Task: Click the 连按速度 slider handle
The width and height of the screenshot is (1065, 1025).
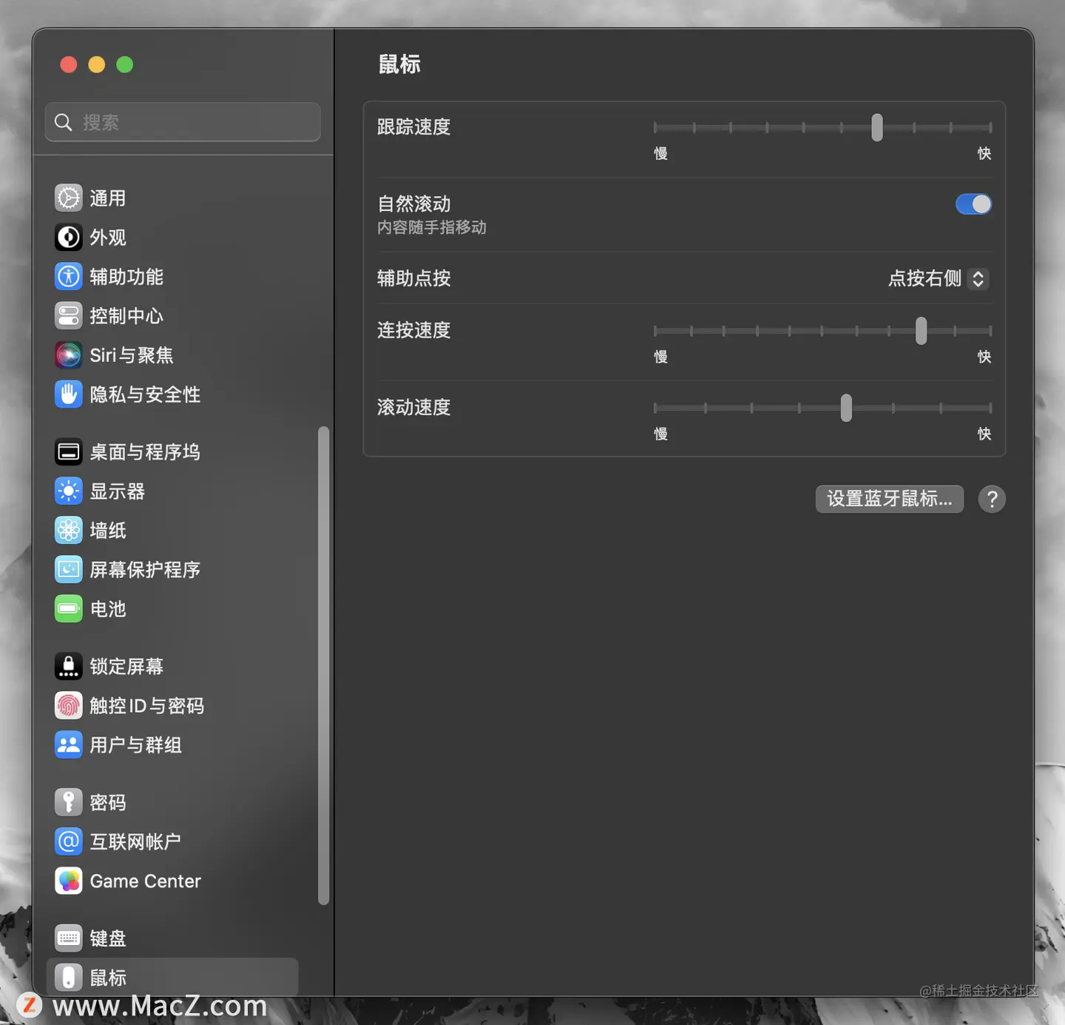Action: 922,331
